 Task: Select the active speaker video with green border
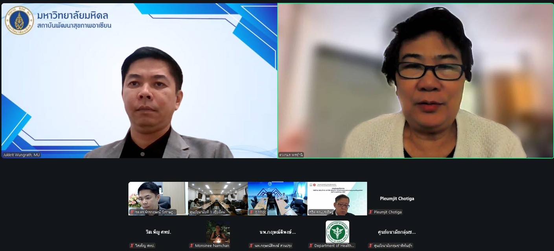pos(416,81)
